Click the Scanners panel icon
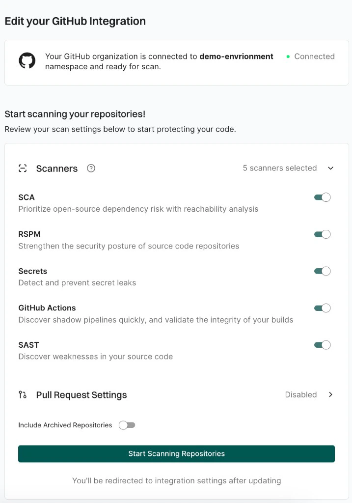 pos(22,168)
